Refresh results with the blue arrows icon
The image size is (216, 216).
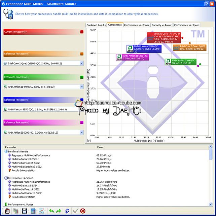tap(67, 211)
